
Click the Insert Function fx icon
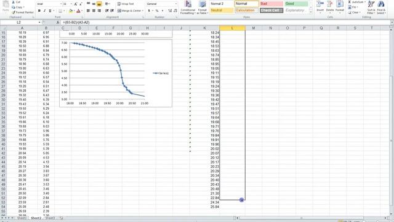pyautogui.click(x=58, y=22)
